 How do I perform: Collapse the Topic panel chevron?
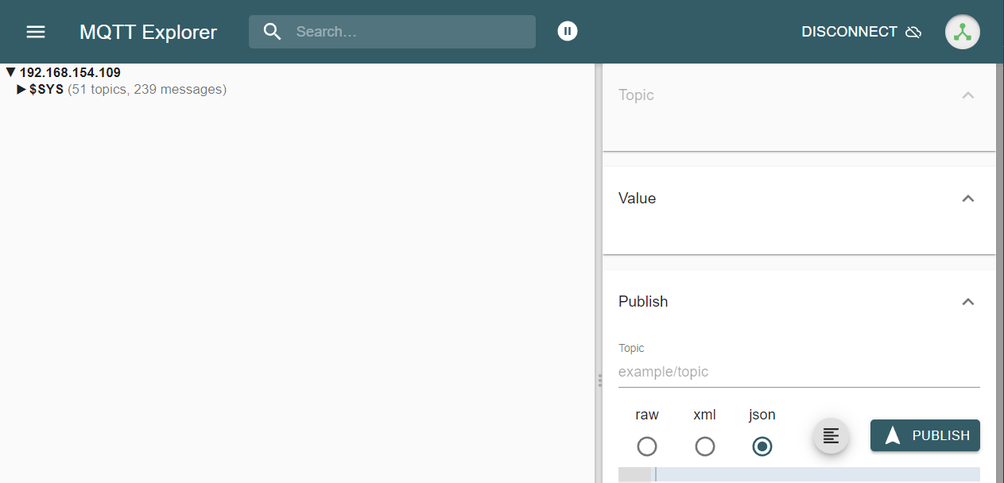pyautogui.click(x=967, y=95)
